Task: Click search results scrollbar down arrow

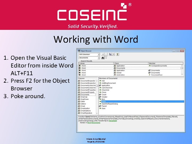Action: (182, 74)
